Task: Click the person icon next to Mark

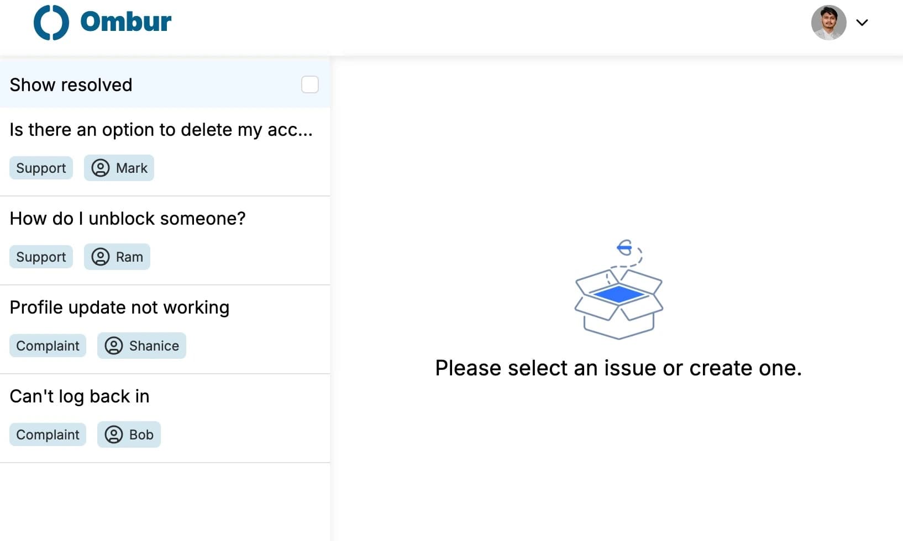Action: tap(101, 168)
